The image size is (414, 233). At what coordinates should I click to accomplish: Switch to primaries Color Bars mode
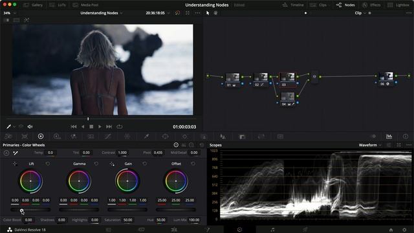coord(184,145)
